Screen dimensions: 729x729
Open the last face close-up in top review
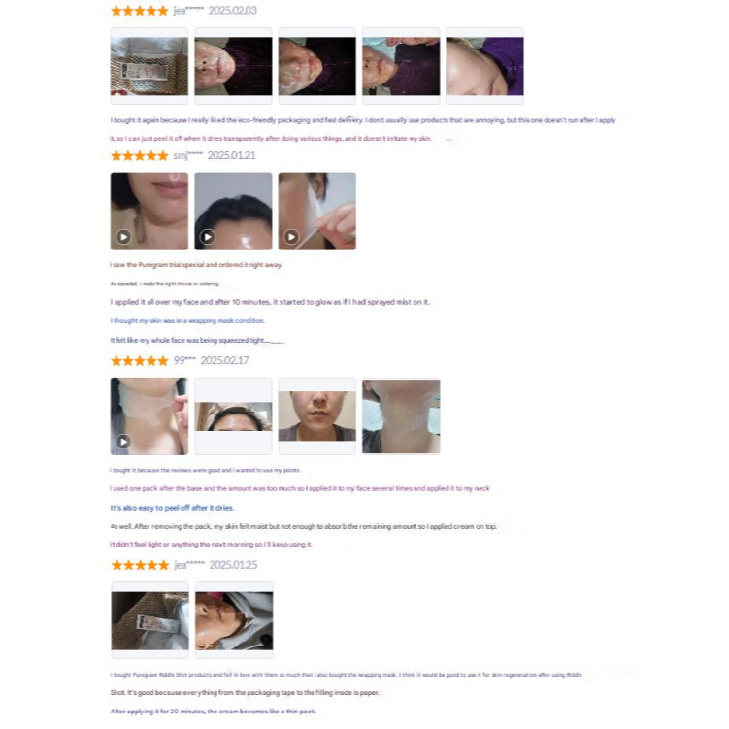pos(485,66)
